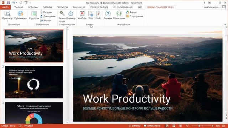
Task: Start slideshow from quick access toolbar
Action: click(26, 2)
